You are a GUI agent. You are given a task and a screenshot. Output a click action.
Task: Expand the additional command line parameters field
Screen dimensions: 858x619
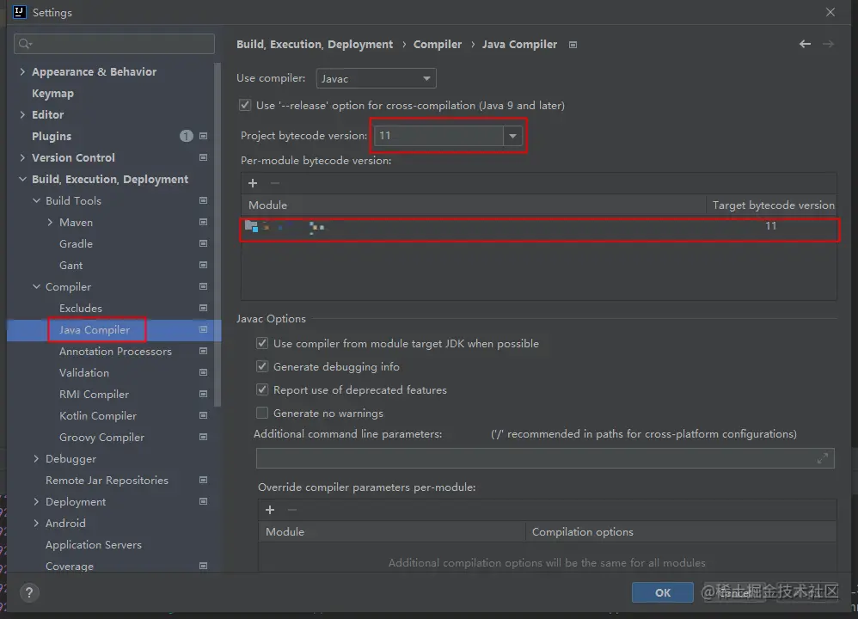[x=823, y=458]
